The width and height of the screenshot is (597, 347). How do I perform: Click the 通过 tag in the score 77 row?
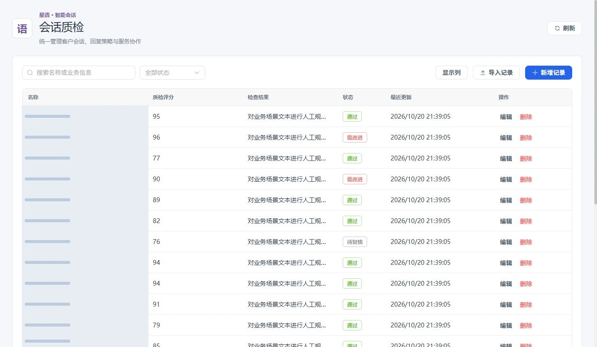[x=352, y=158]
